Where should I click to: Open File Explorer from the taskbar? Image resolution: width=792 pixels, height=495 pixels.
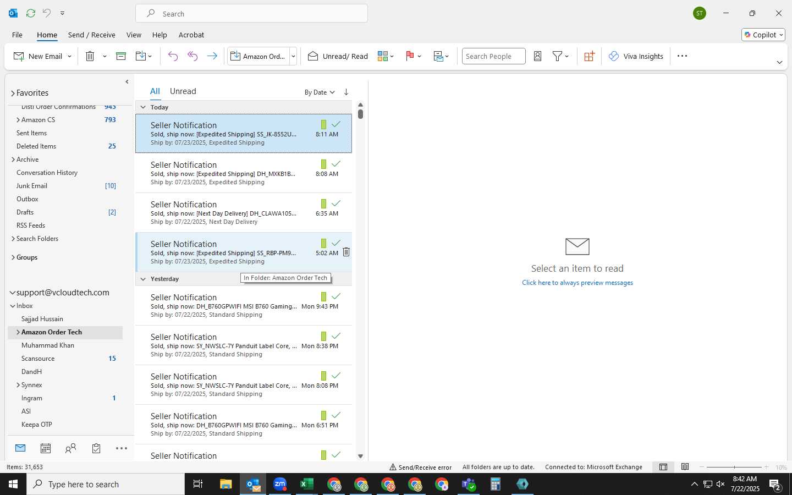226,484
